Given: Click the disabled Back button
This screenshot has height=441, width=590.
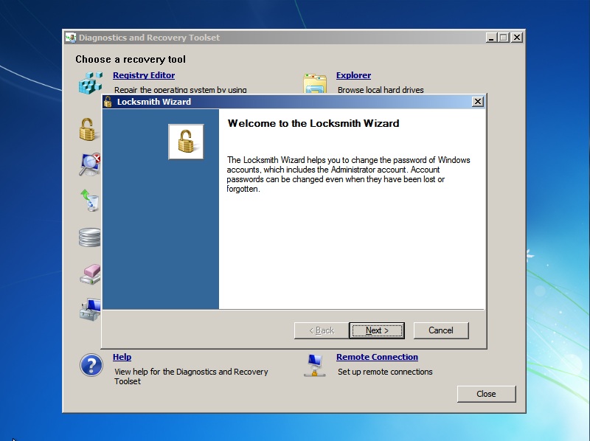Looking at the screenshot, I should coord(322,330).
